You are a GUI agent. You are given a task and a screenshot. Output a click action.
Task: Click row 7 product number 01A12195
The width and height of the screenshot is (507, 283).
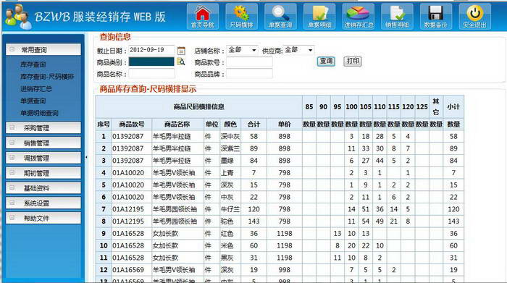coord(132,209)
